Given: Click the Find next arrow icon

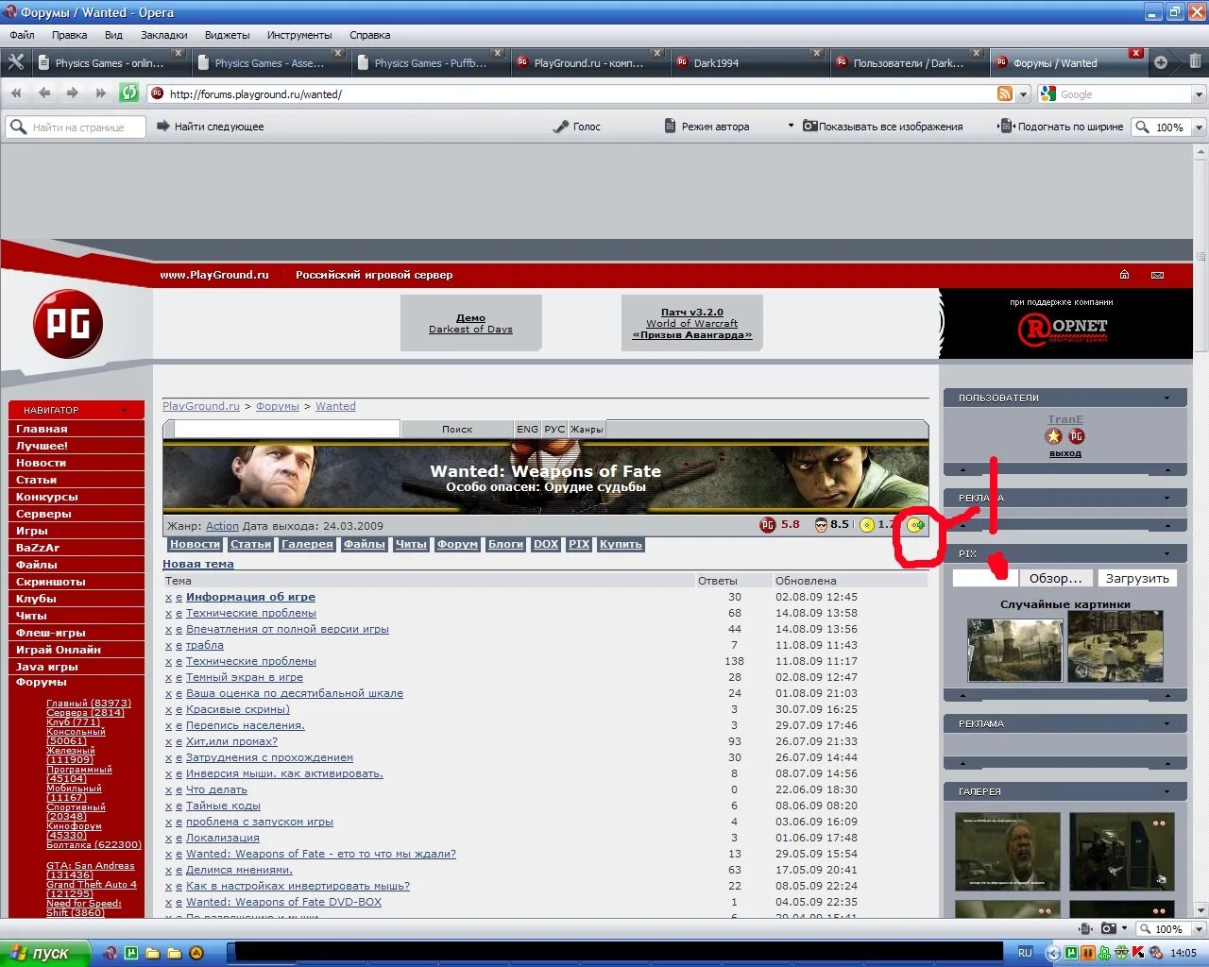Looking at the screenshot, I should [162, 126].
